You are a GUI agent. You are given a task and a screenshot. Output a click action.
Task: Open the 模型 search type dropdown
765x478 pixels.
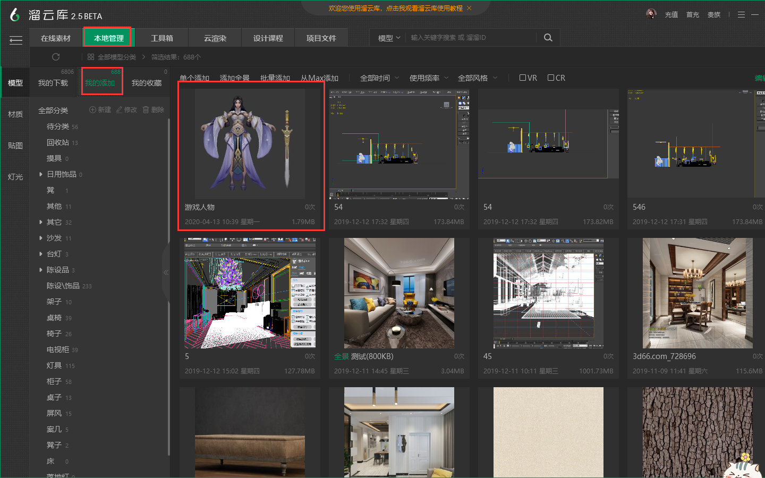(389, 38)
